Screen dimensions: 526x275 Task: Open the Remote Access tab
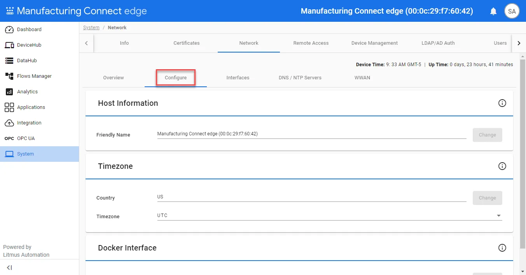[311, 43]
